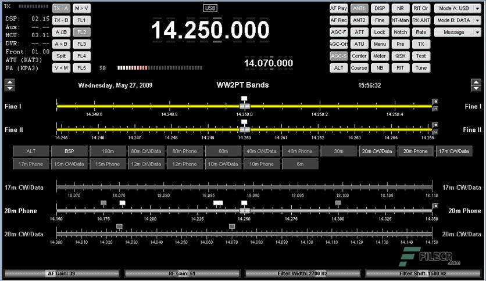Click the 20m Phone marker near 14.300

[338, 203]
